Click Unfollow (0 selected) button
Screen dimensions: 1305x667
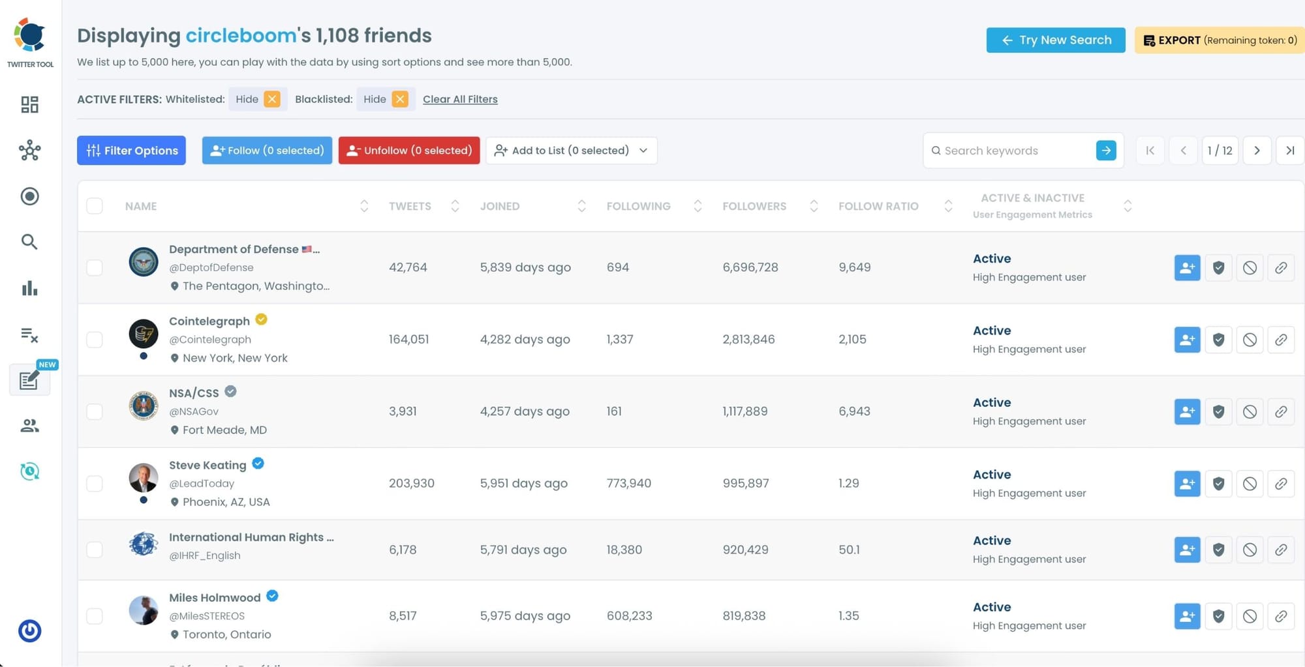point(409,151)
